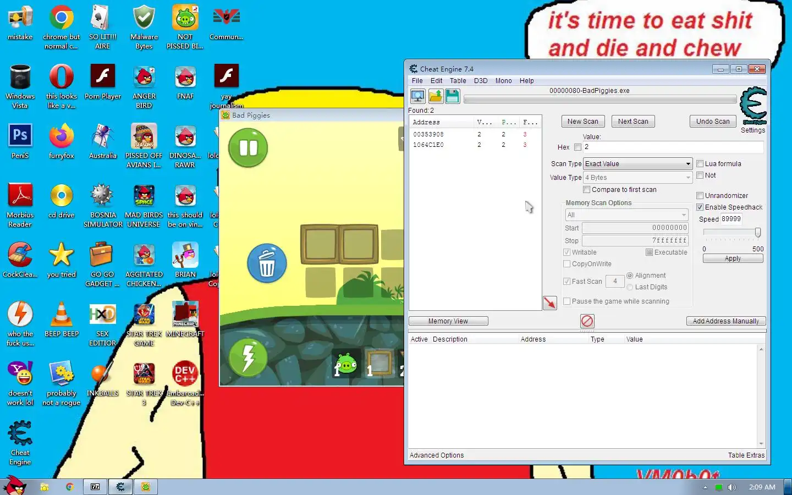Clear address list with the red no-entry icon
This screenshot has height=495, width=792.
[x=587, y=321]
